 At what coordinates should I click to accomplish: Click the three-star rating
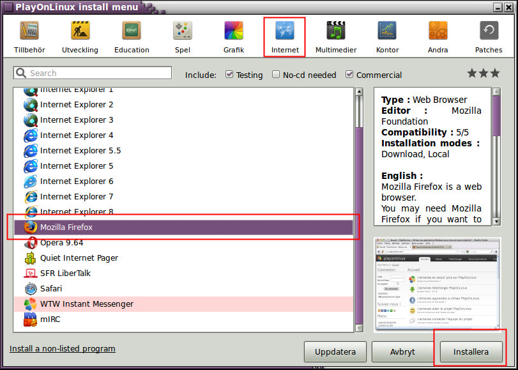click(x=484, y=73)
